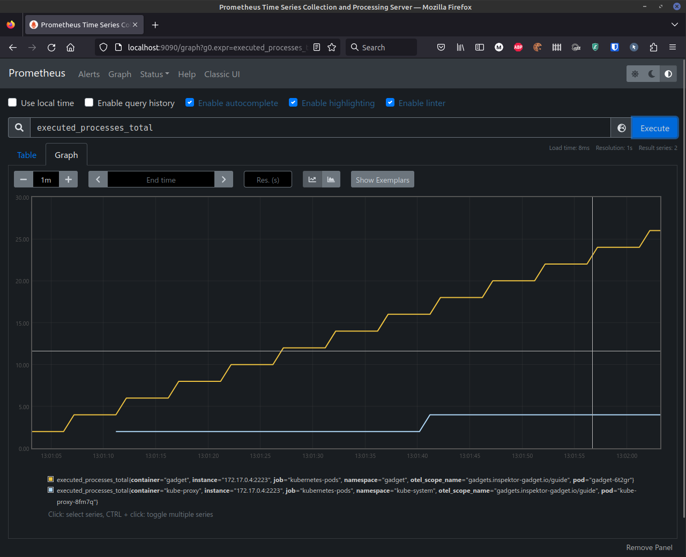Move end time backward with left chevron
The height and width of the screenshot is (557, 686).
coord(98,179)
